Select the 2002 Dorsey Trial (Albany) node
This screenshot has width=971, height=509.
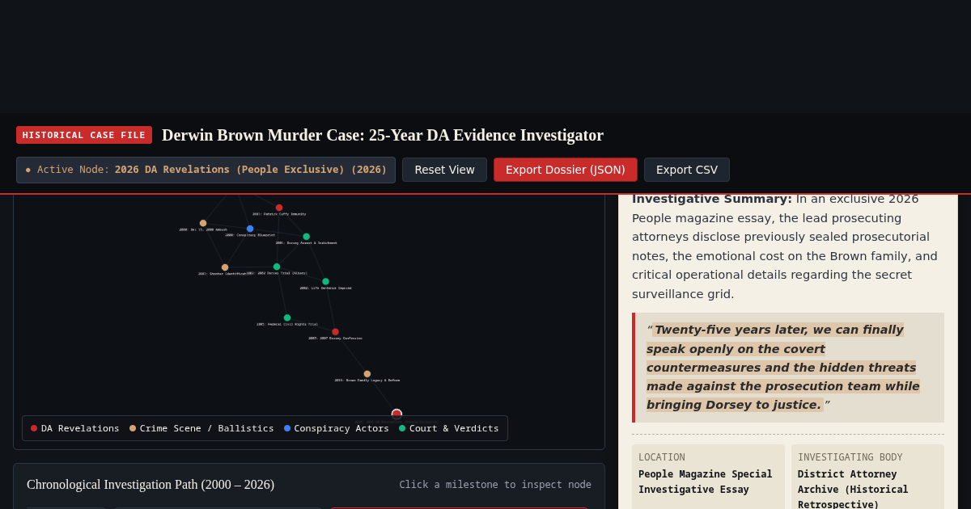point(277,267)
